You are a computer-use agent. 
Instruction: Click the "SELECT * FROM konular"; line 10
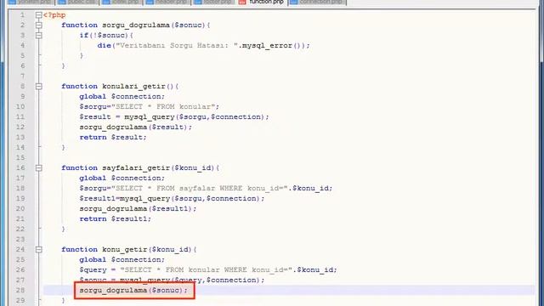click(150, 106)
